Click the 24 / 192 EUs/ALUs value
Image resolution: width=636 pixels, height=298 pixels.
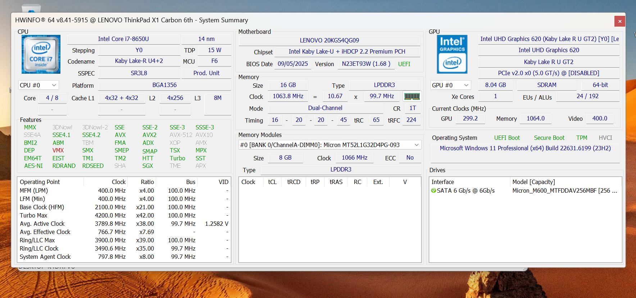pos(587,96)
